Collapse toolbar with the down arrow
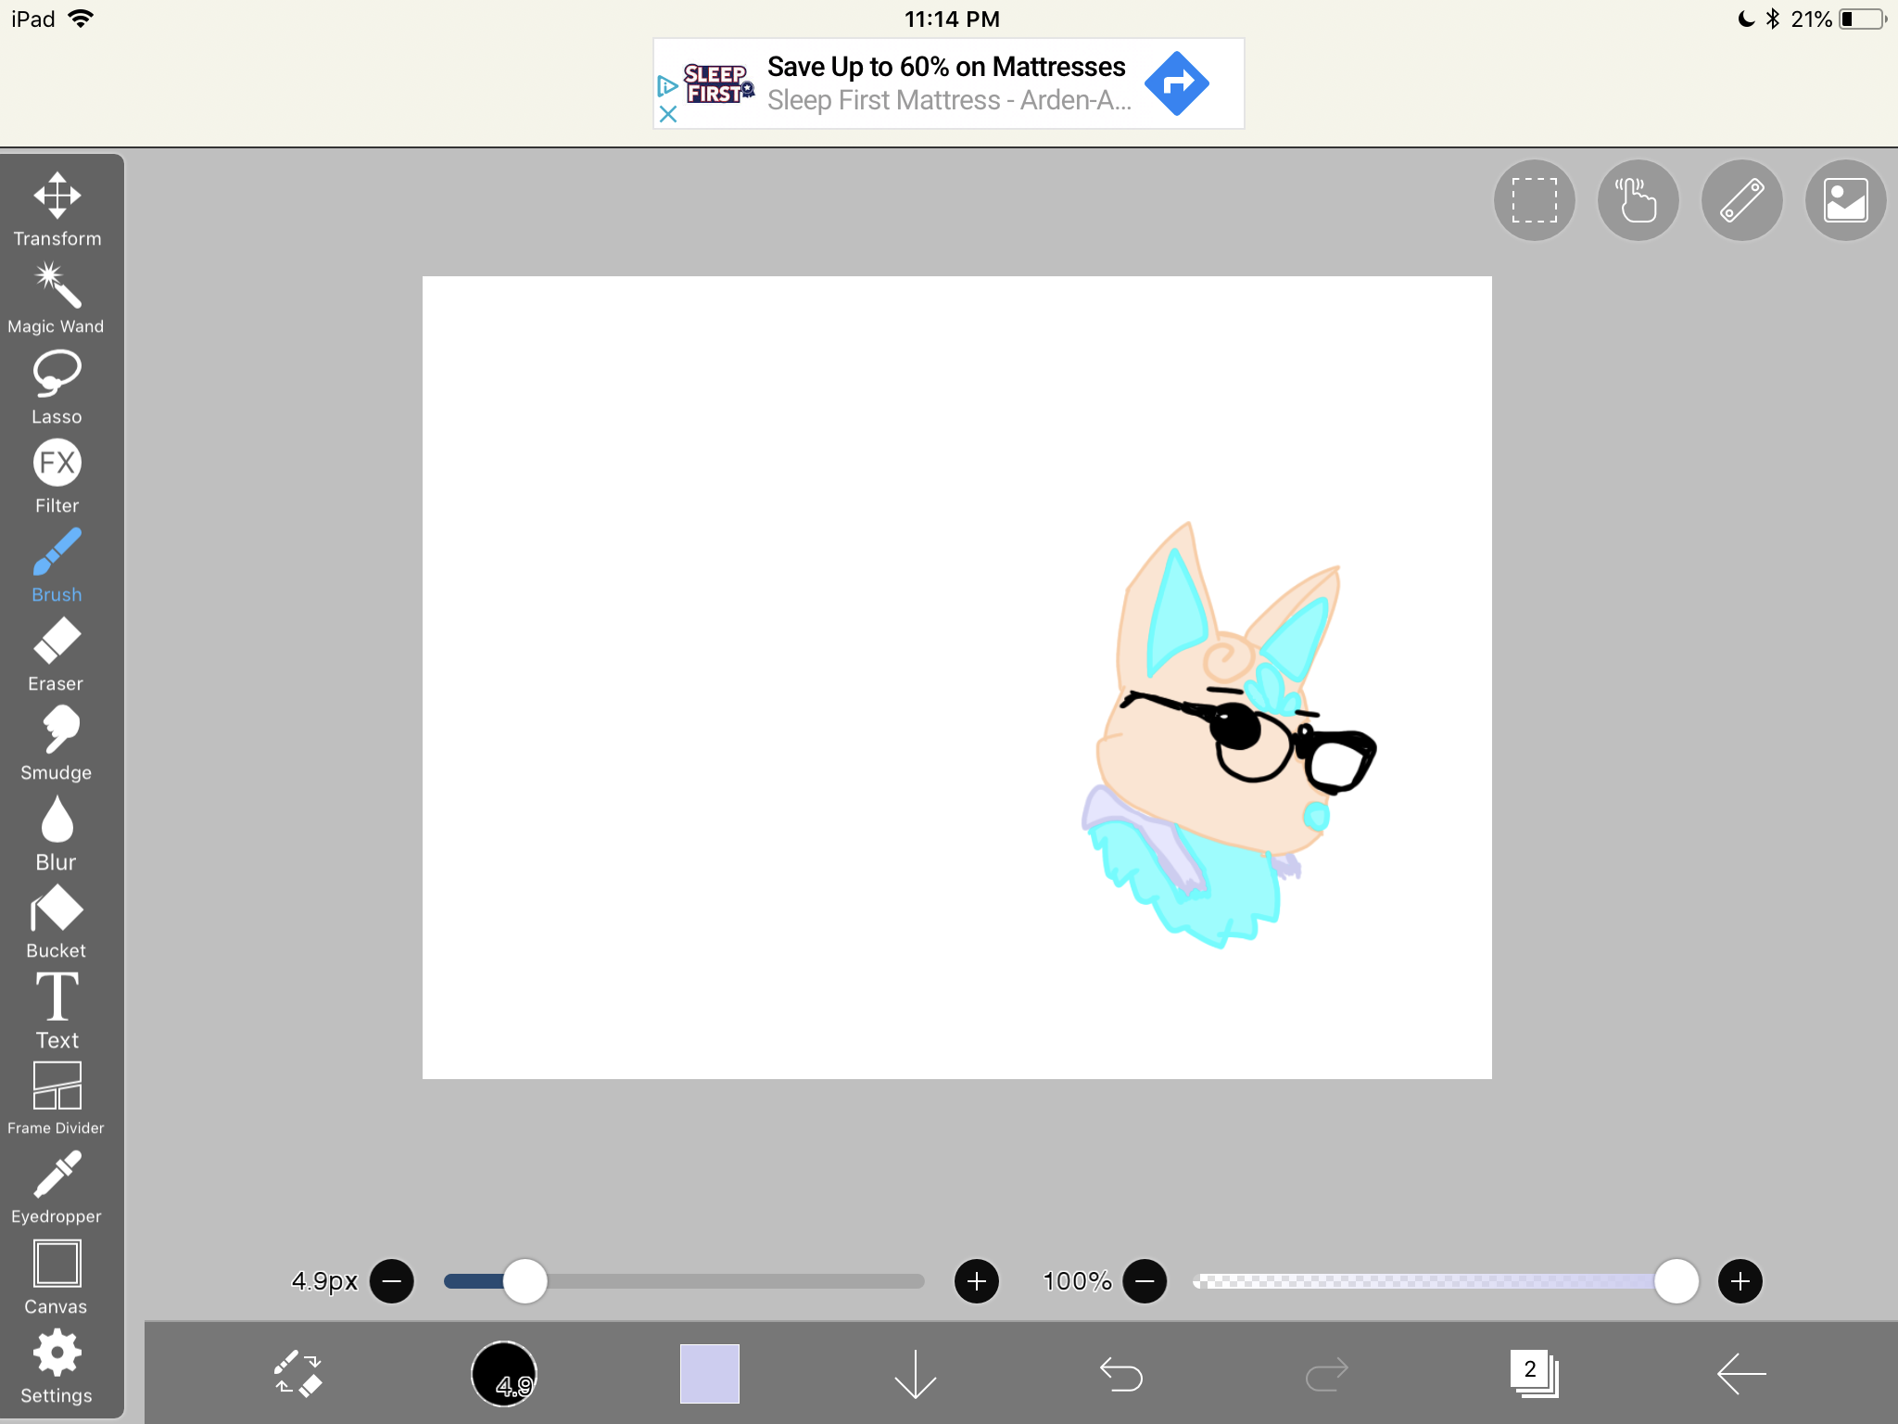This screenshot has width=1898, height=1424. [x=916, y=1373]
